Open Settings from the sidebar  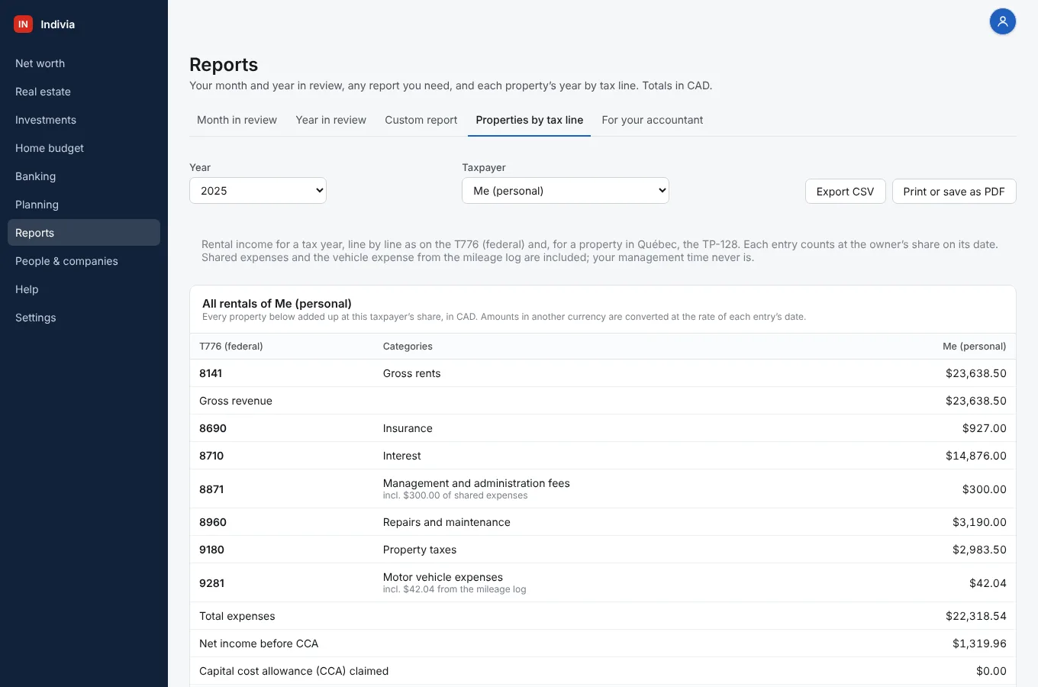pos(84,318)
